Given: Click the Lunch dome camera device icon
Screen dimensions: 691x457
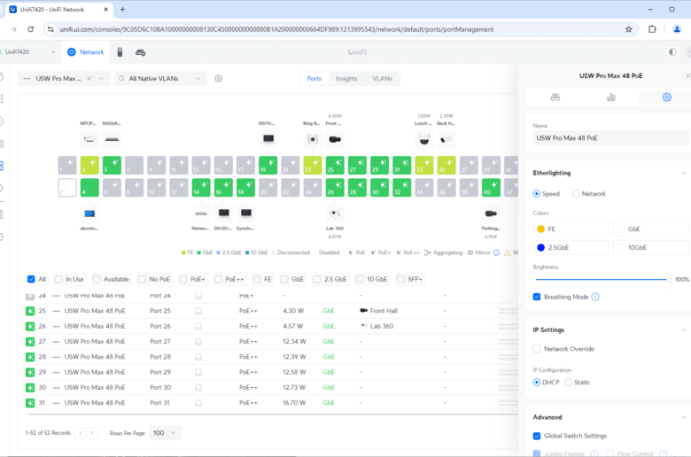Looking at the screenshot, I should click(424, 140).
